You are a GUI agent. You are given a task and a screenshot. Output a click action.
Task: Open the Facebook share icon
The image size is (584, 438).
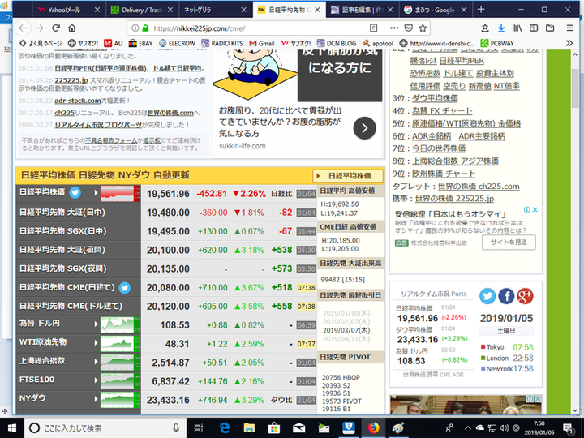pyautogui.click(x=506, y=296)
